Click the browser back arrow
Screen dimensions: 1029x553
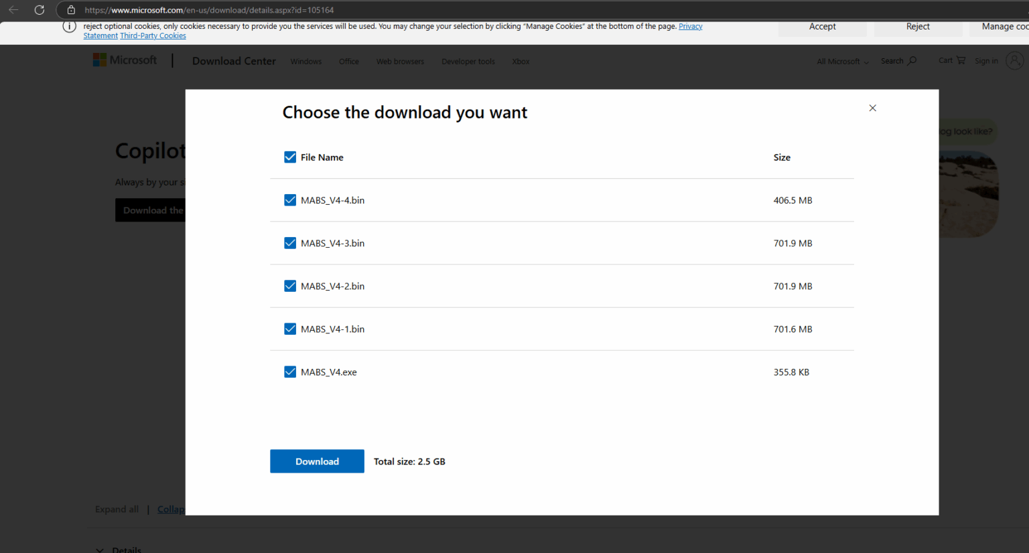(x=14, y=9)
